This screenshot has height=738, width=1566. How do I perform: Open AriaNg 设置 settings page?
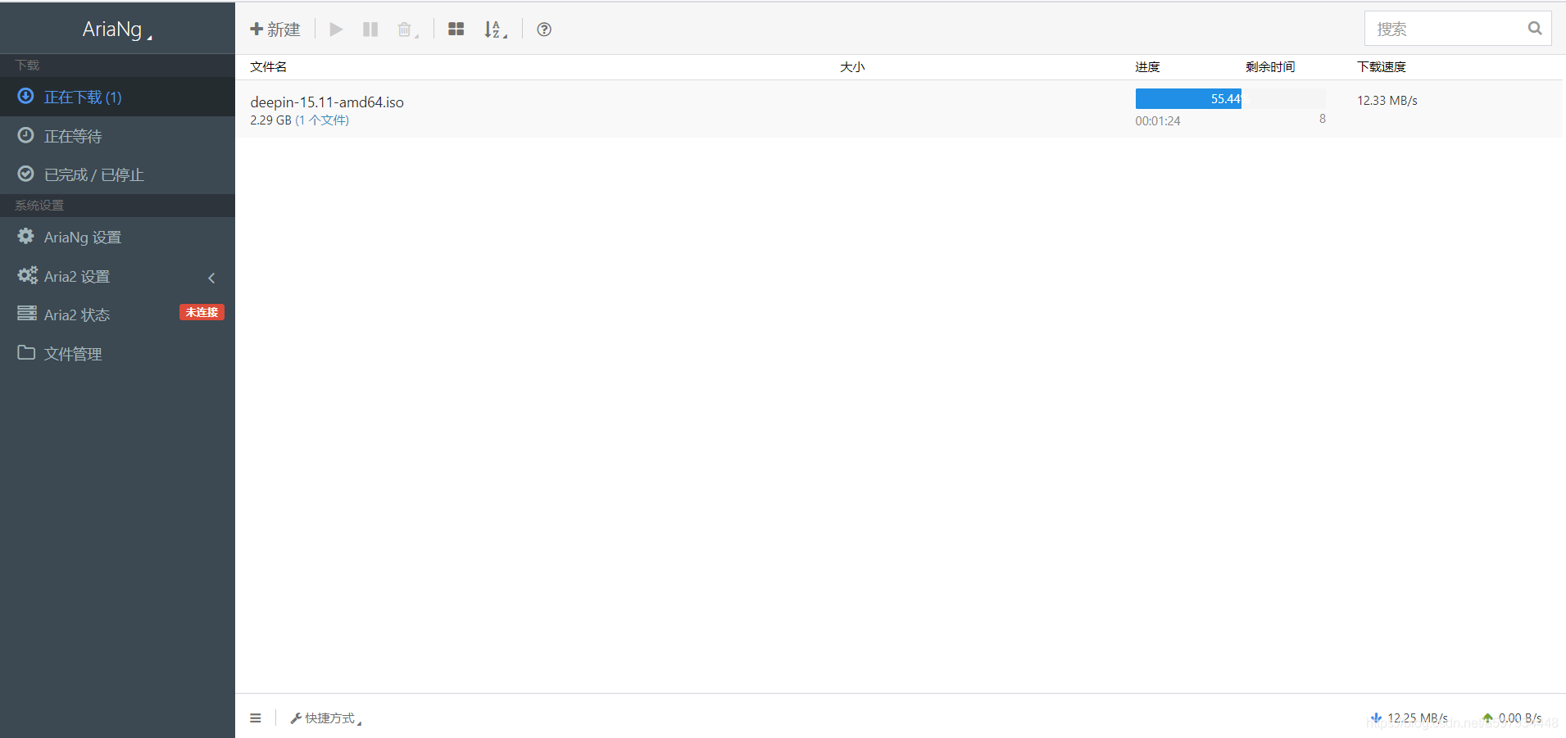[x=117, y=237]
